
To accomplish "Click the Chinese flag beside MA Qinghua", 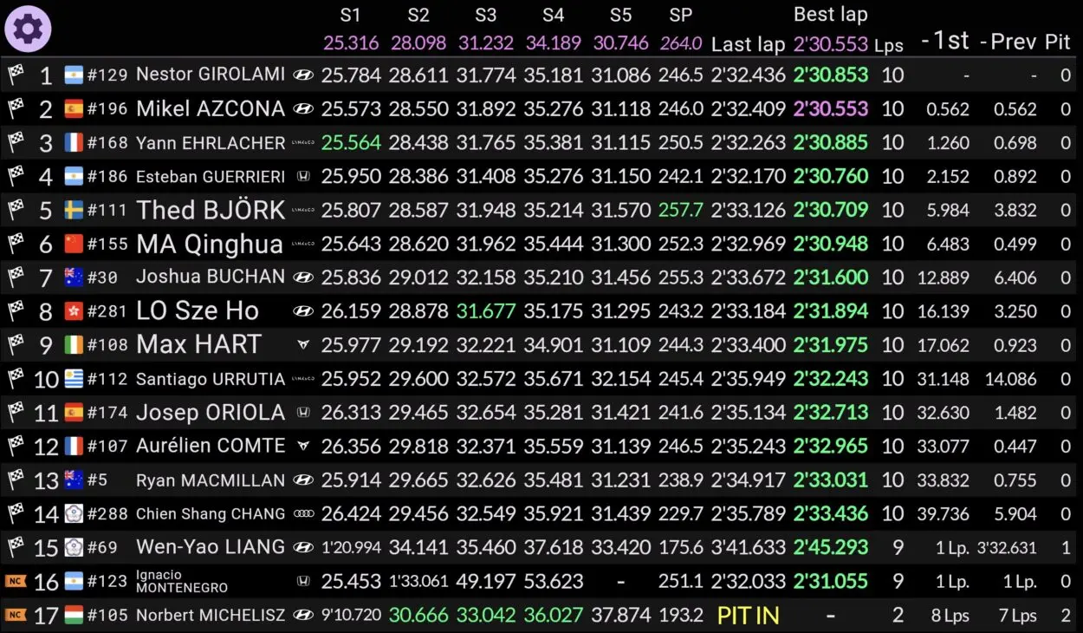I will click(x=75, y=244).
